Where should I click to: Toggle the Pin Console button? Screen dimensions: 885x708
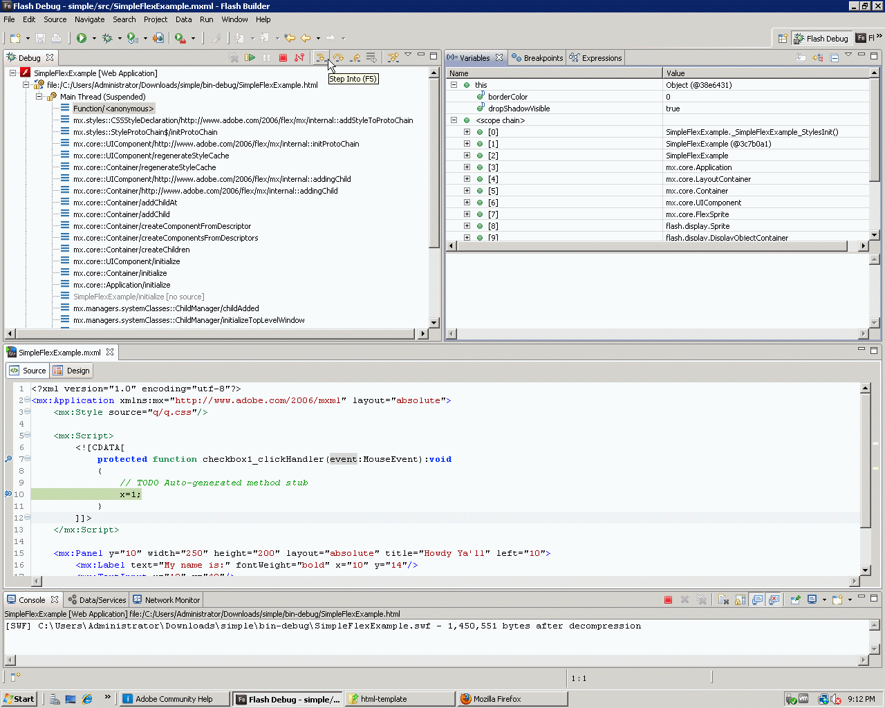point(796,600)
